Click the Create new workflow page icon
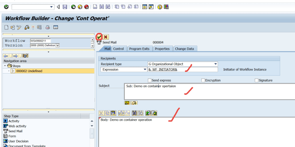295x147 pixels. click(x=6, y=27)
